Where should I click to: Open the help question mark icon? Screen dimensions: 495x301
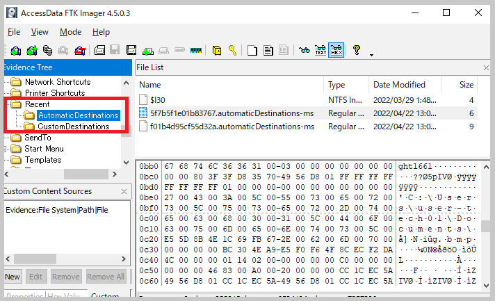pos(357,50)
